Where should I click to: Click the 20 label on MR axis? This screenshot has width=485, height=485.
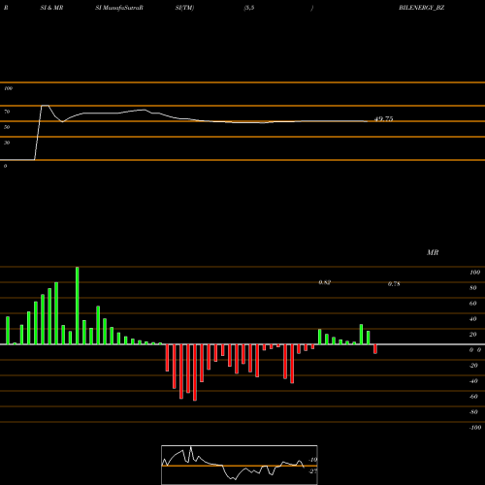coord(473,335)
